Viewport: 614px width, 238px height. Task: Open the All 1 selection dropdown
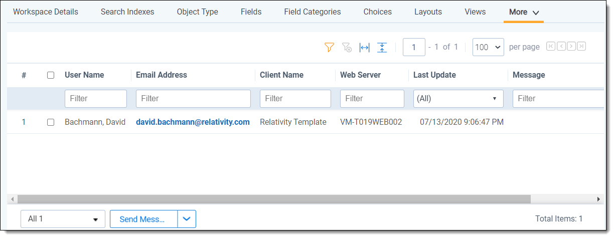click(x=63, y=219)
